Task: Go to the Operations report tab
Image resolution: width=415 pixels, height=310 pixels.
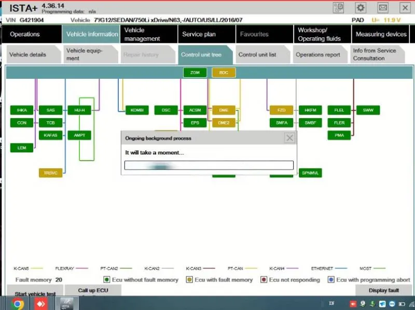Action: (x=317, y=54)
